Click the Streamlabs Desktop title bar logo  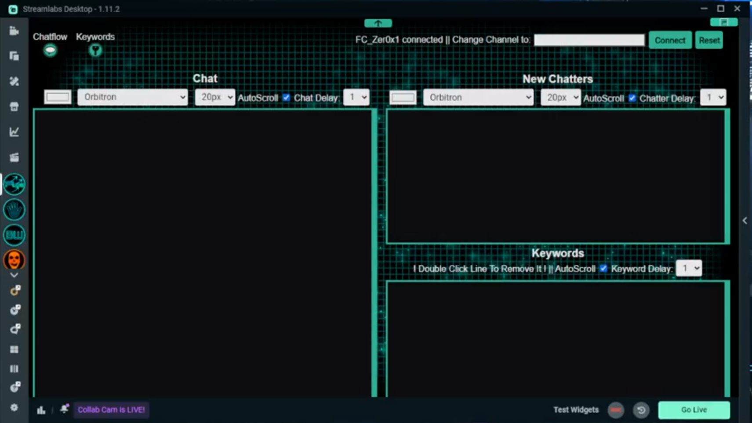(13, 9)
